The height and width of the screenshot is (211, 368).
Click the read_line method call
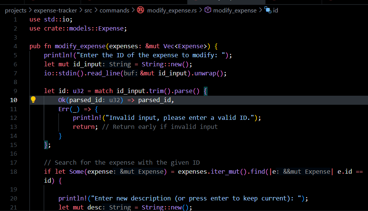(104, 73)
